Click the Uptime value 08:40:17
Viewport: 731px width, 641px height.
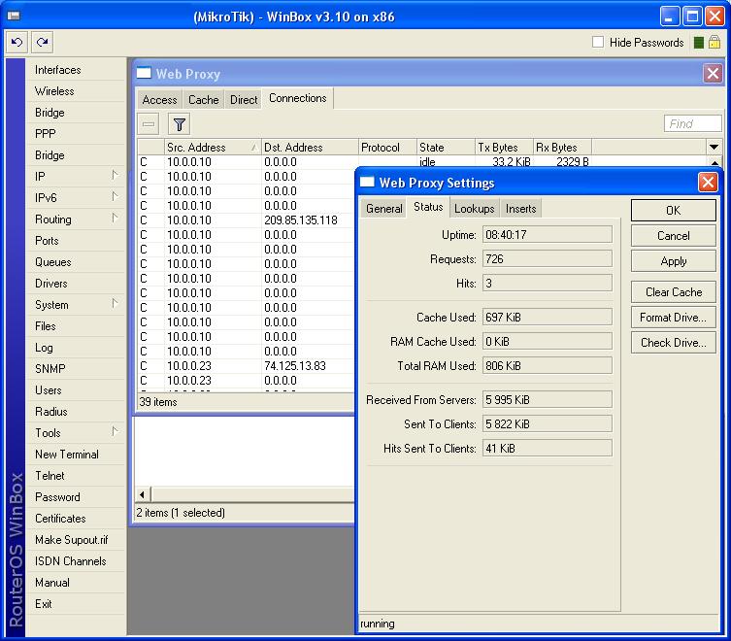point(547,235)
